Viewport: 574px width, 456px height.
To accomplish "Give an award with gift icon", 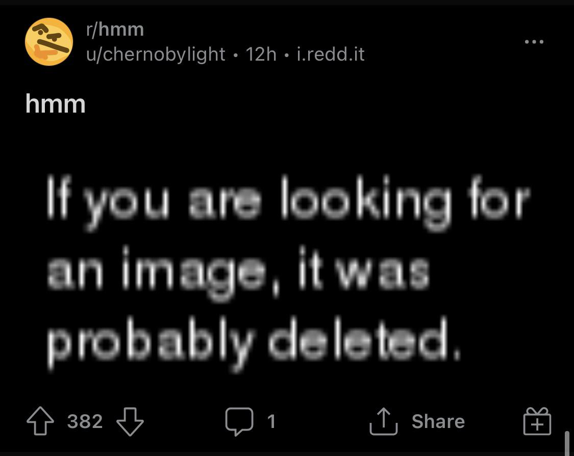I will (537, 422).
